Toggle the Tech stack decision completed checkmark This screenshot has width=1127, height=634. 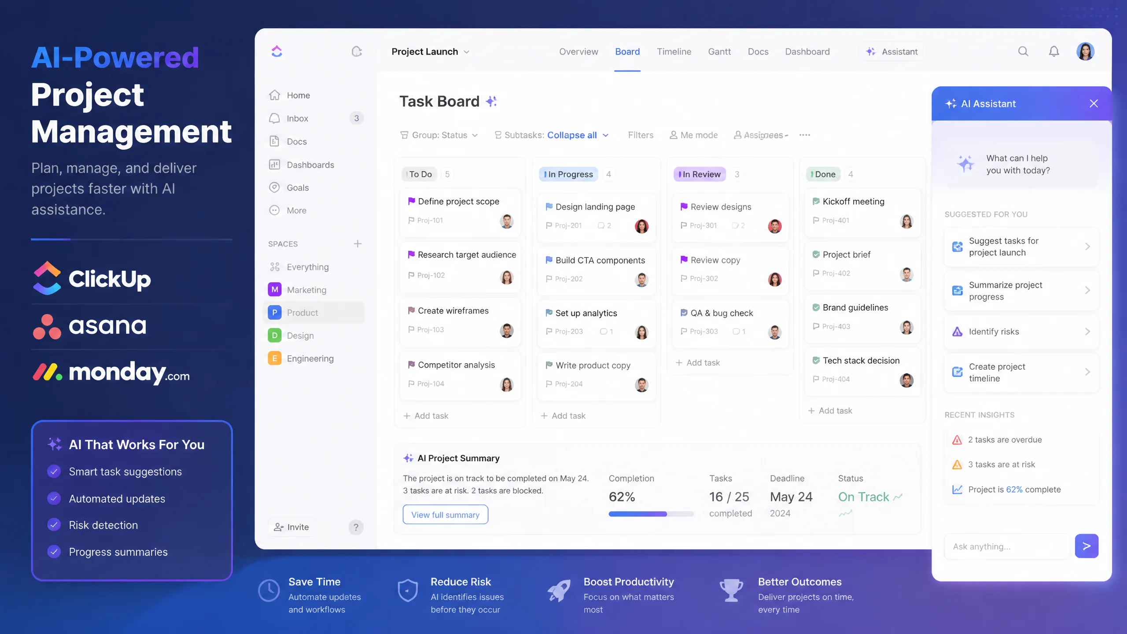[816, 360]
